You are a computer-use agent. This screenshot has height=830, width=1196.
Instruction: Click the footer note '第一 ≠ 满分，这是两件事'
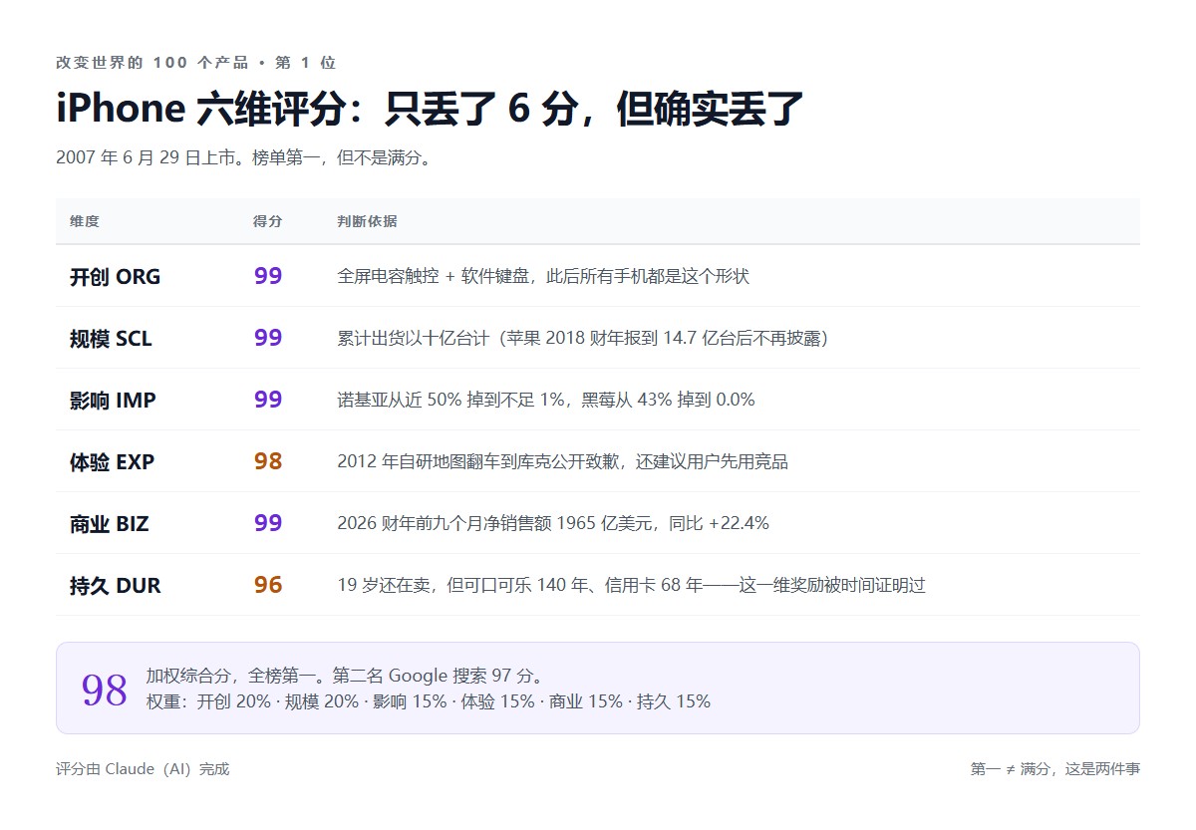point(1054,769)
